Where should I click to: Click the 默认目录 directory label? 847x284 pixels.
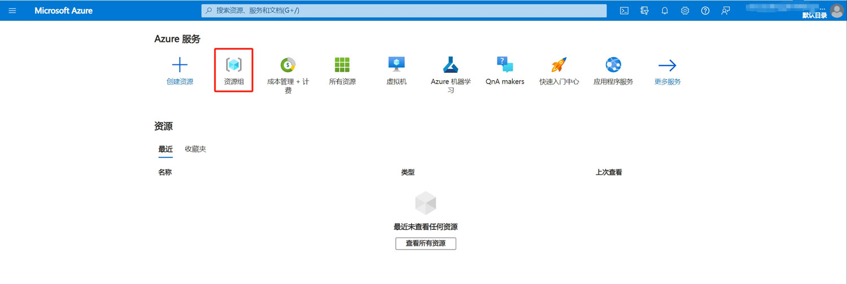point(815,15)
